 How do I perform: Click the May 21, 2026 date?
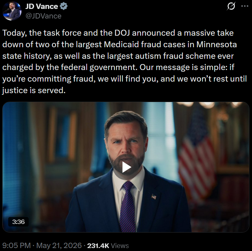[x=59, y=245]
